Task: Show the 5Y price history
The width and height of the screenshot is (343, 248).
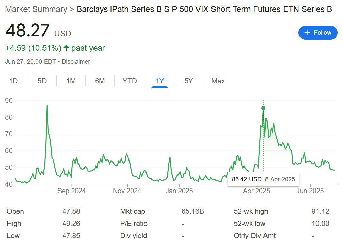Action: (189, 81)
